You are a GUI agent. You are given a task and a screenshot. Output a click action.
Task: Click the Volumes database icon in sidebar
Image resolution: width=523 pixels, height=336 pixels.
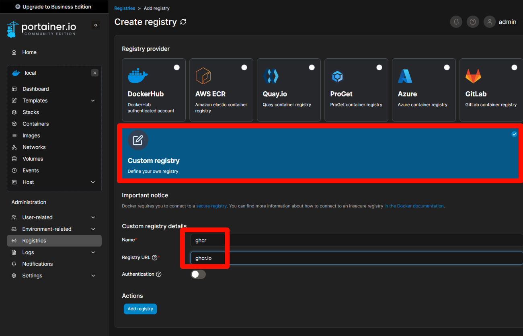coord(14,159)
